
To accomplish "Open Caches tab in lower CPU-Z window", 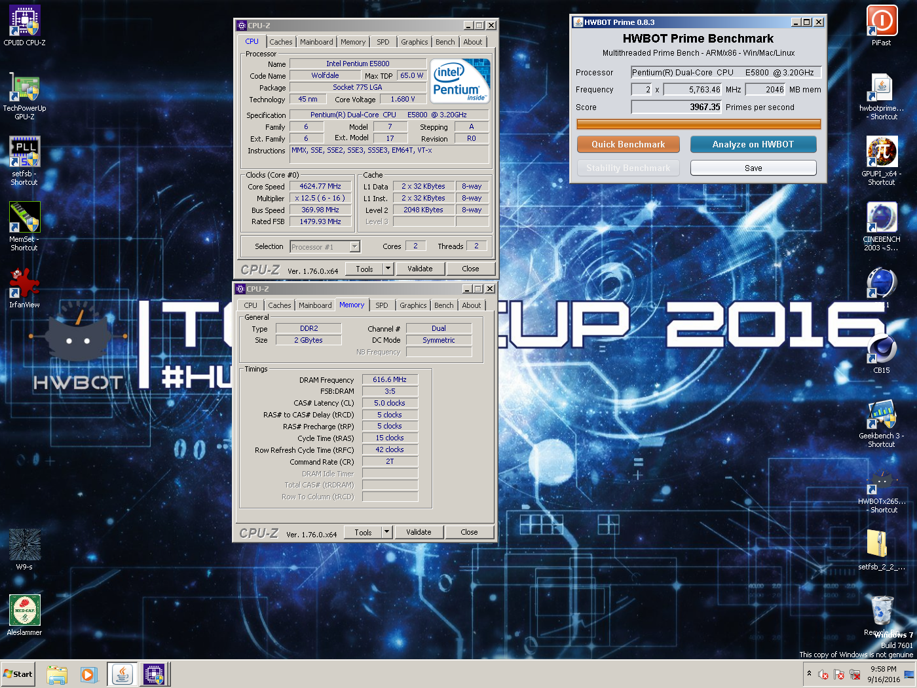I will [x=280, y=305].
